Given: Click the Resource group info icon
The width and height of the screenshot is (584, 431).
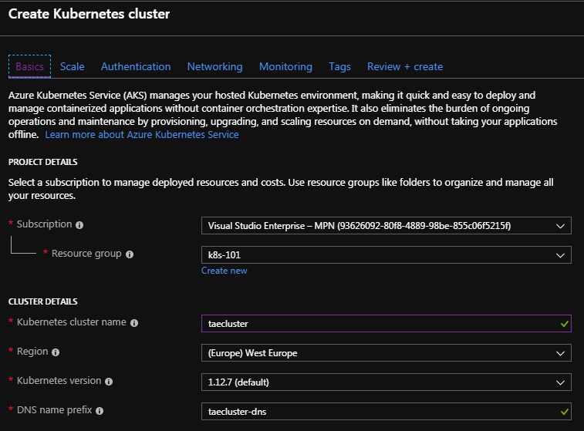Looking at the screenshot, I should [130, 254].
